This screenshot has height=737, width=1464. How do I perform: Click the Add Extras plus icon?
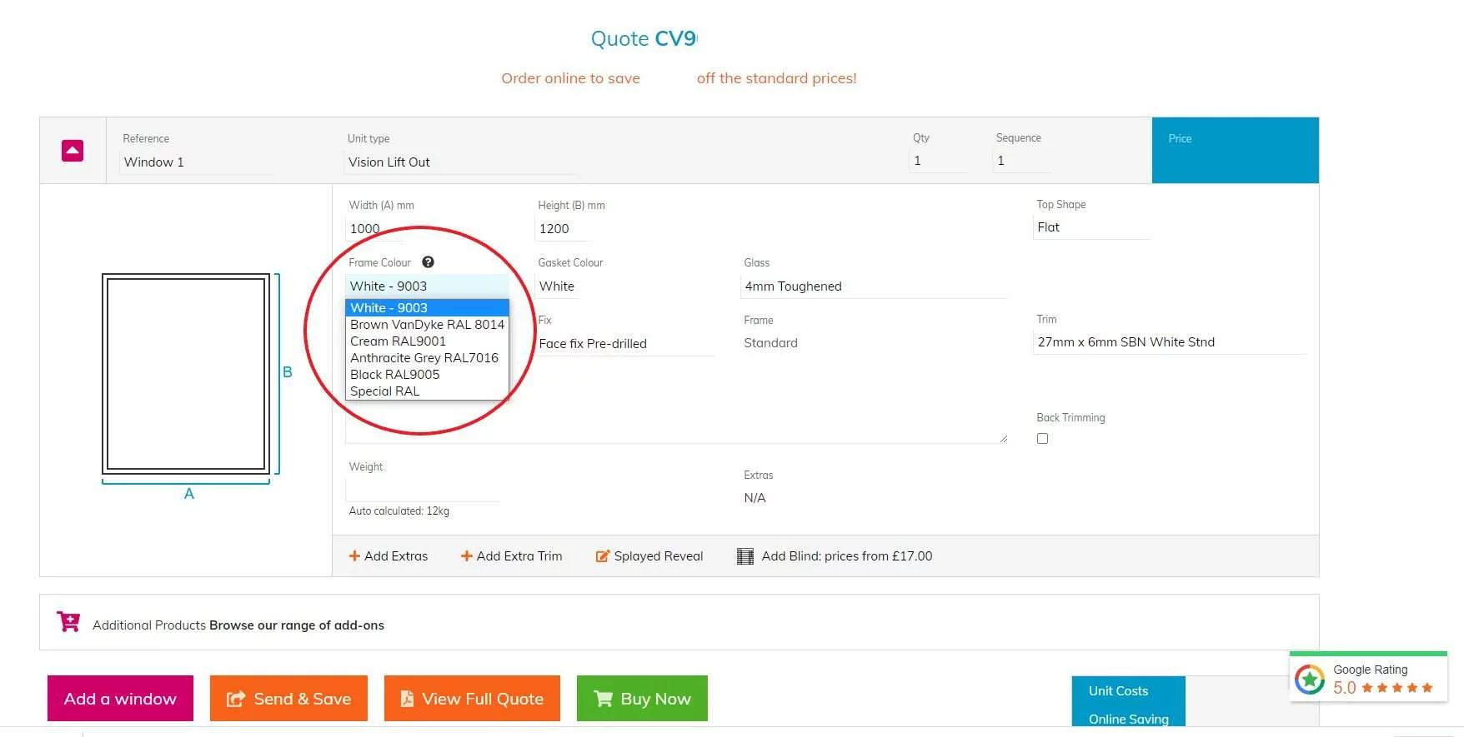[354, 556]
